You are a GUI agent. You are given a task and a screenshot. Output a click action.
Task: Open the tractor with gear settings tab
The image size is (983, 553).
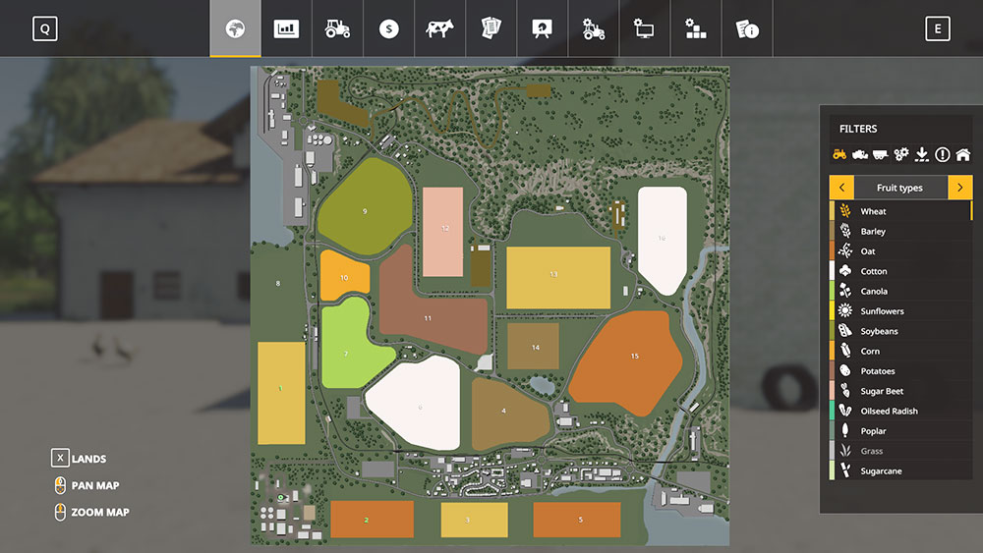(593, 28)
